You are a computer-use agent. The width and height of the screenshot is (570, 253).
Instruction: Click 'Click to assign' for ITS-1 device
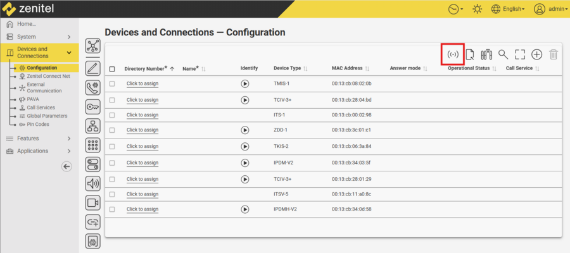(142, 115)
